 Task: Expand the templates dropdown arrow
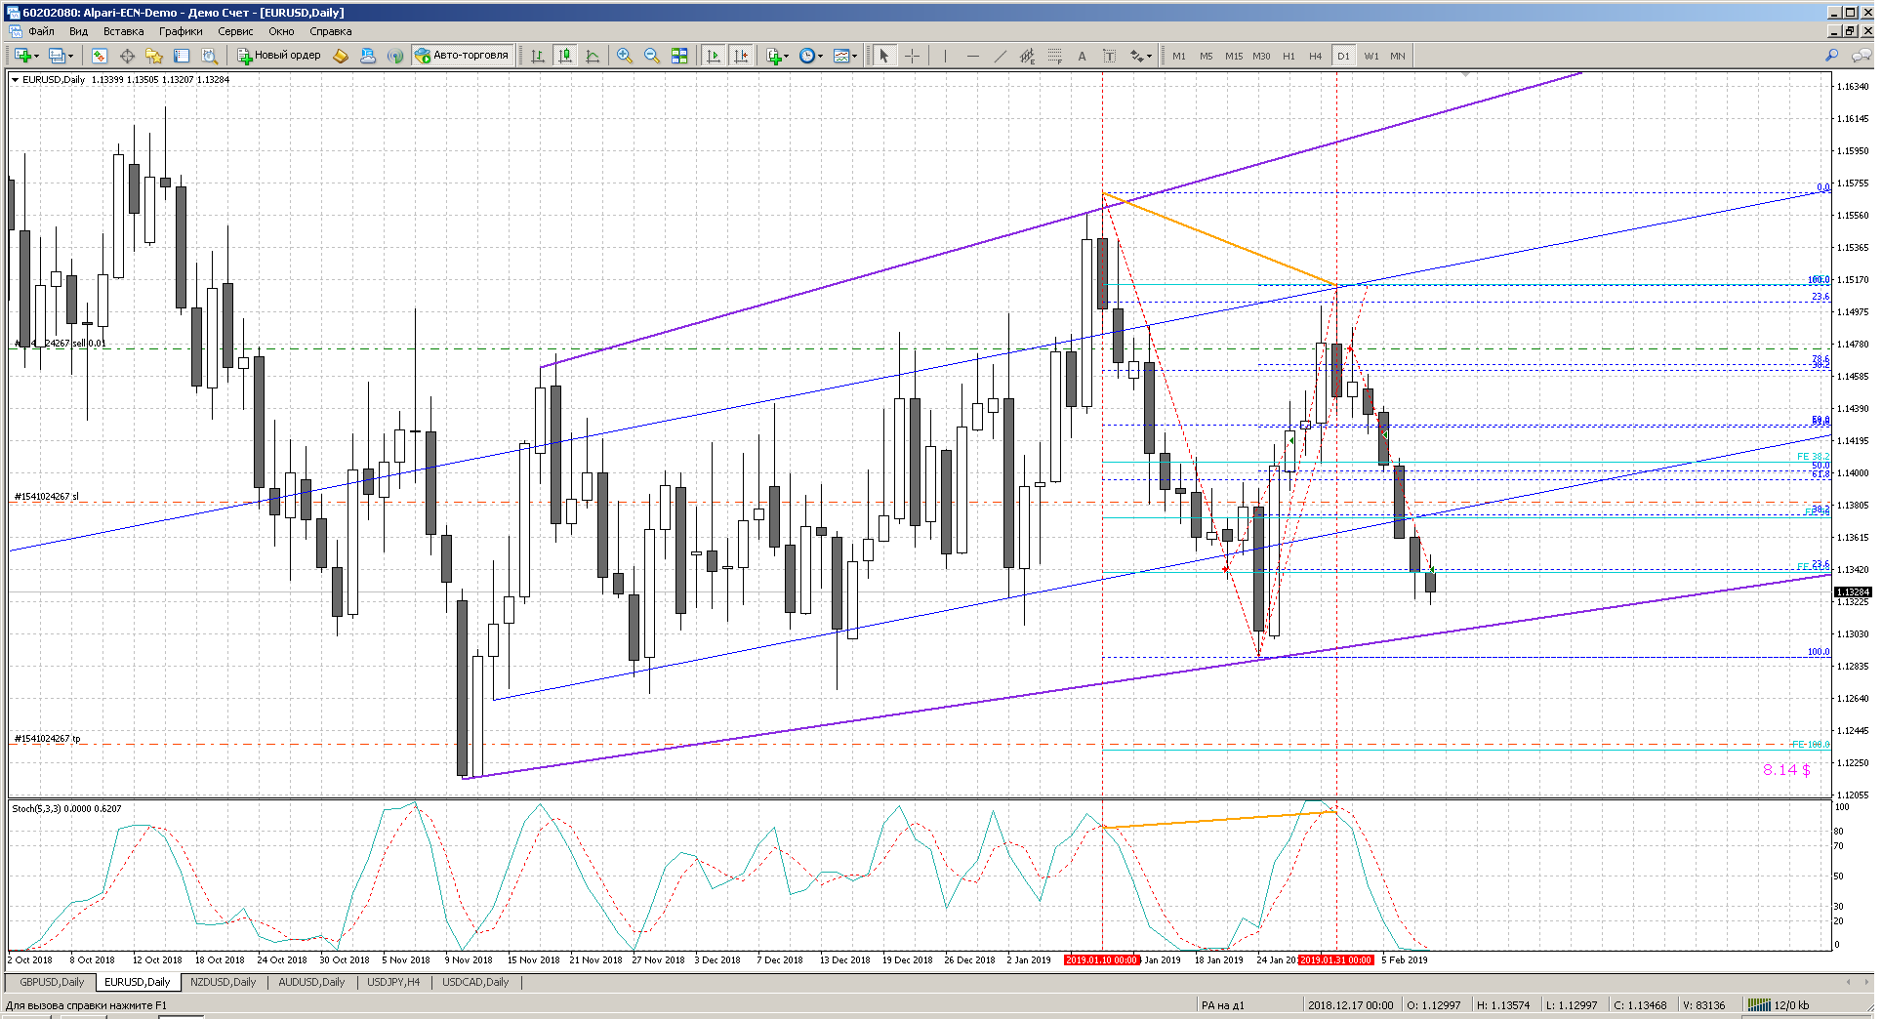pyautogui.click(x=854, y=56)
